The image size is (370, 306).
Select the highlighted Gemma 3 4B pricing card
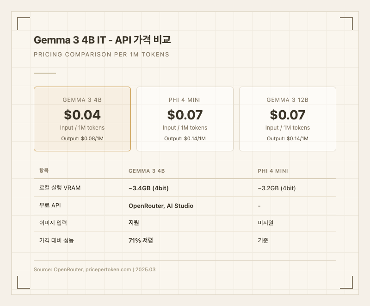click(x=82, y=119)
